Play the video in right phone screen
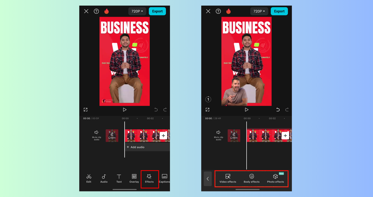This screenshot has height=197, width=373. 247,110
